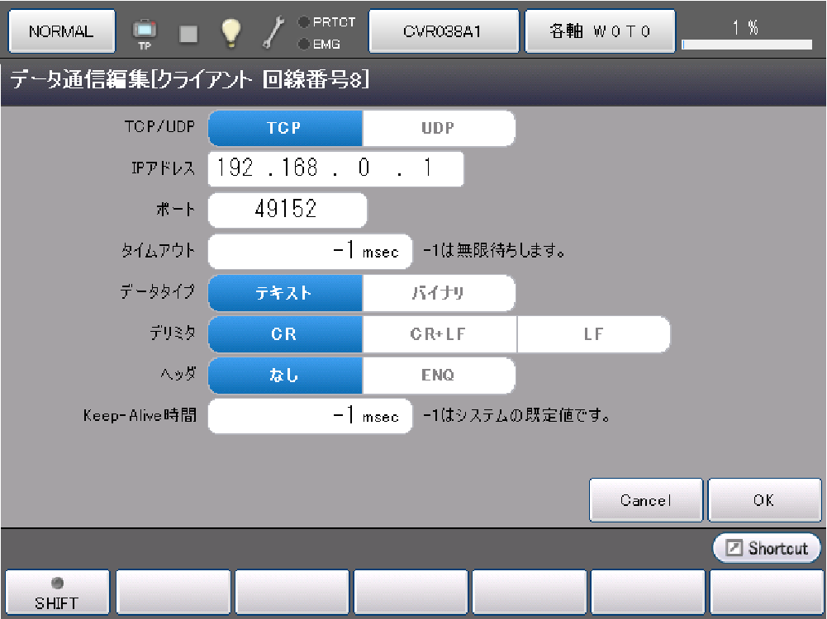The height and width of the screenshot is (619, 827).
Task: Select CR+LF as the delimiter
Action: pos(438,334)
